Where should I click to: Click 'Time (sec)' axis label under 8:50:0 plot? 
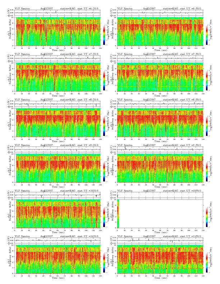[x=161, y=141]
